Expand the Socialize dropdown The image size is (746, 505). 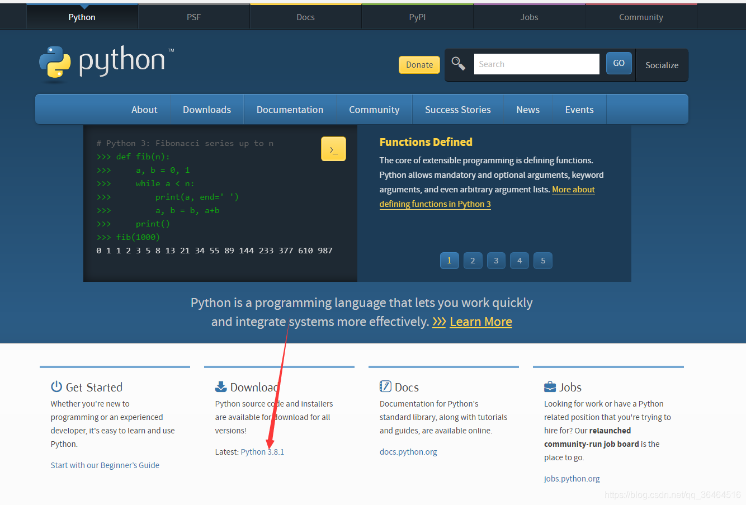(662, 65)
